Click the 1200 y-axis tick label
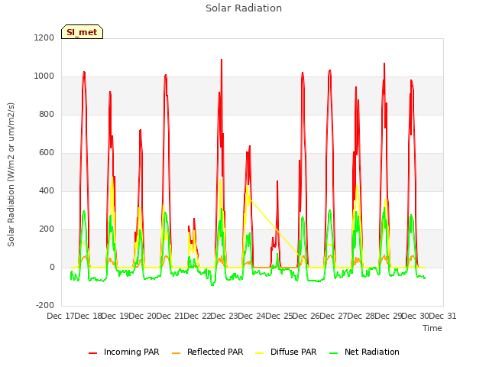 coord(44,37)
